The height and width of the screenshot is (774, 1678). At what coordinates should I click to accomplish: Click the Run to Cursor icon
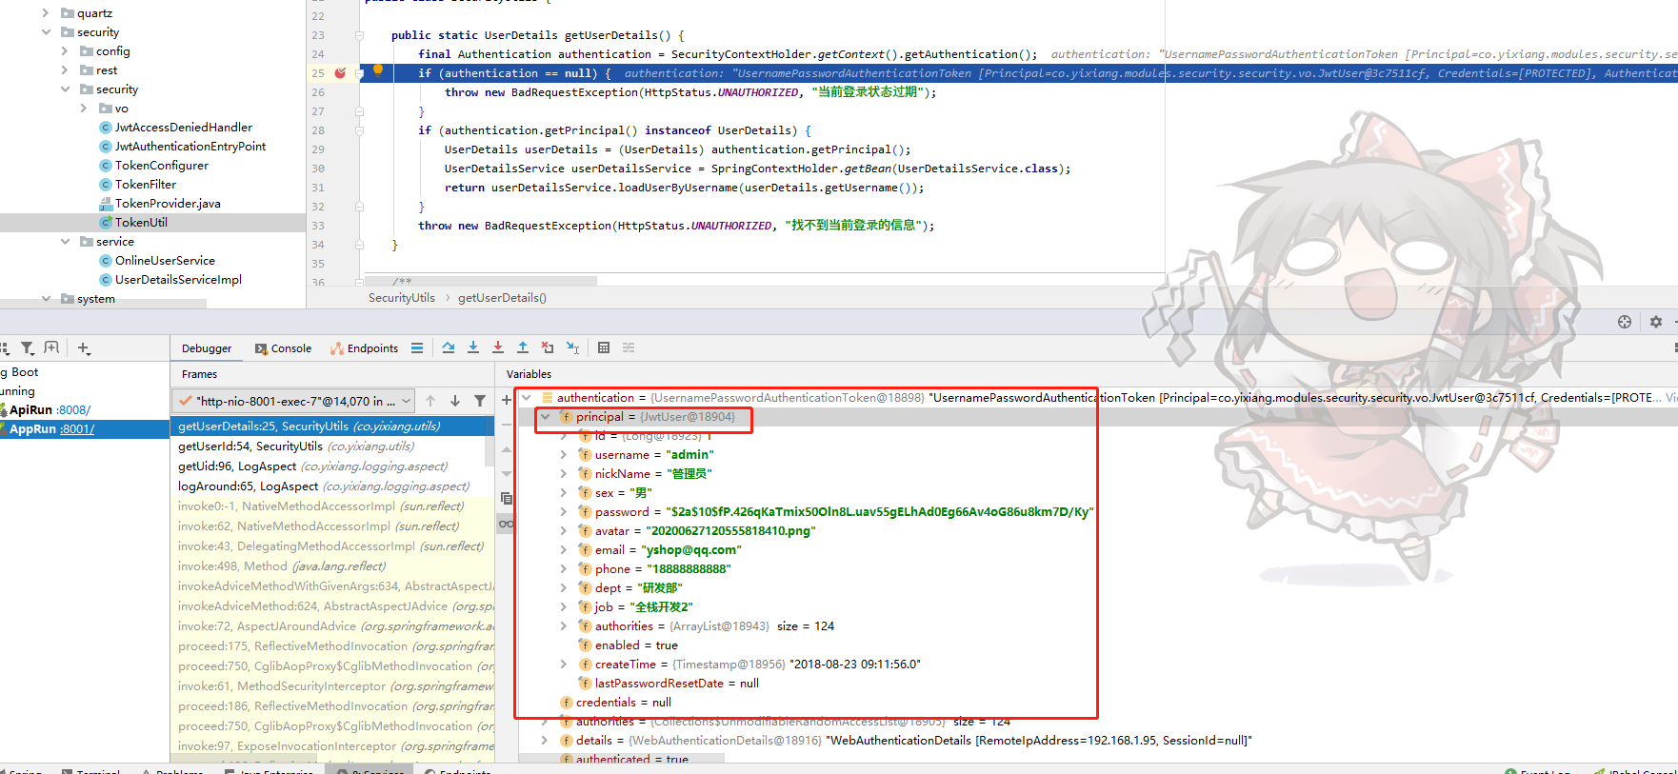click(572, 348)
